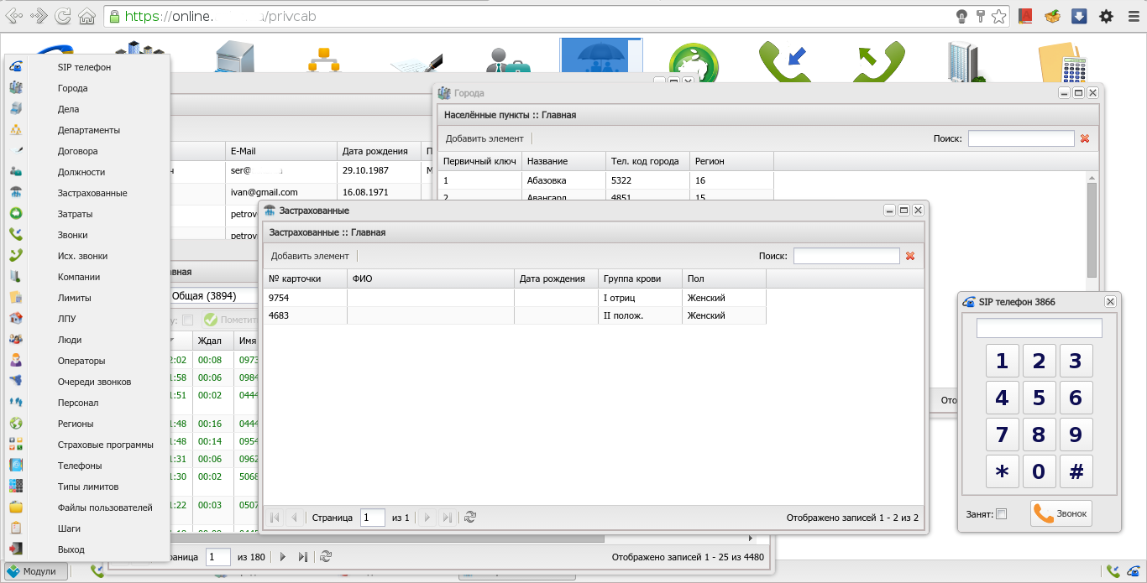The width and height of the screenshot is (1147, 583).
Task: Click browser settings gear icon
Action: click(x=1106, y=16)
